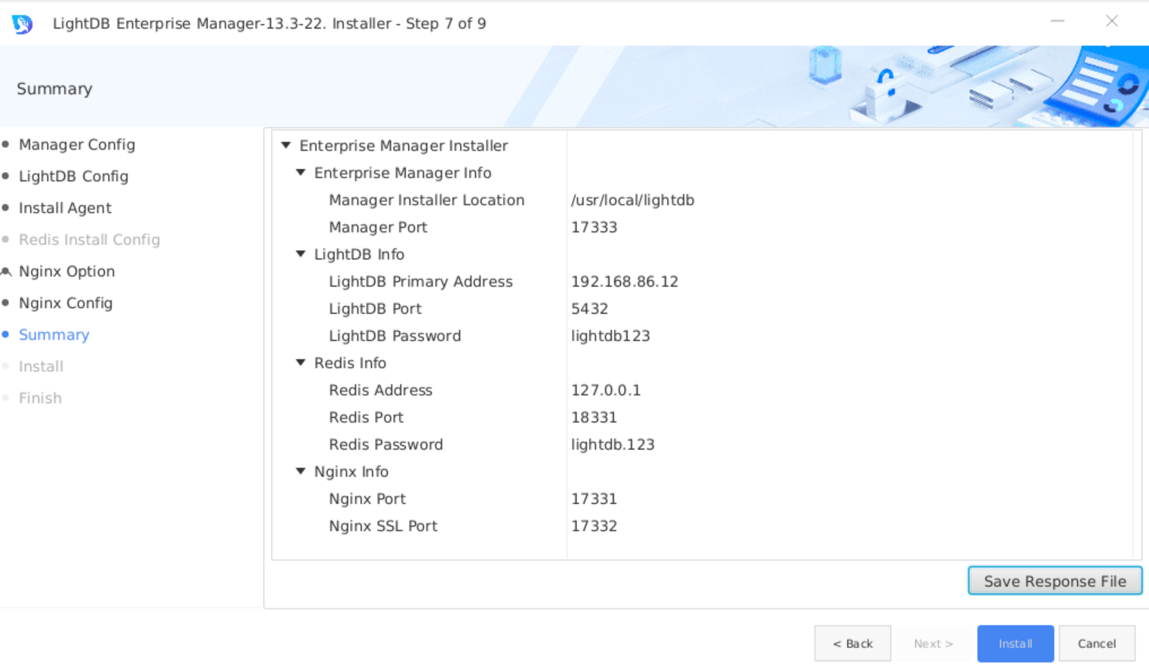
Task: Collapse the Enterprise Manager Info section
Action: tap(300, 172)
